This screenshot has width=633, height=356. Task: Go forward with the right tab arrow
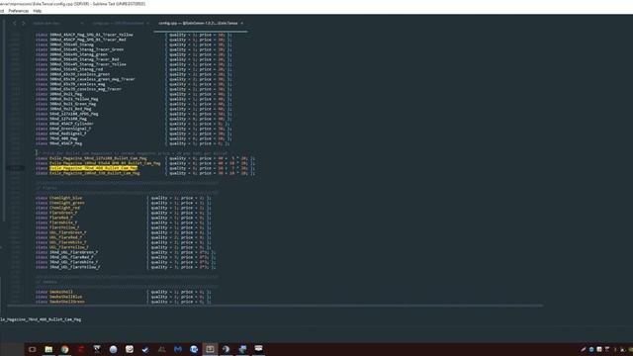click(23, 24)
